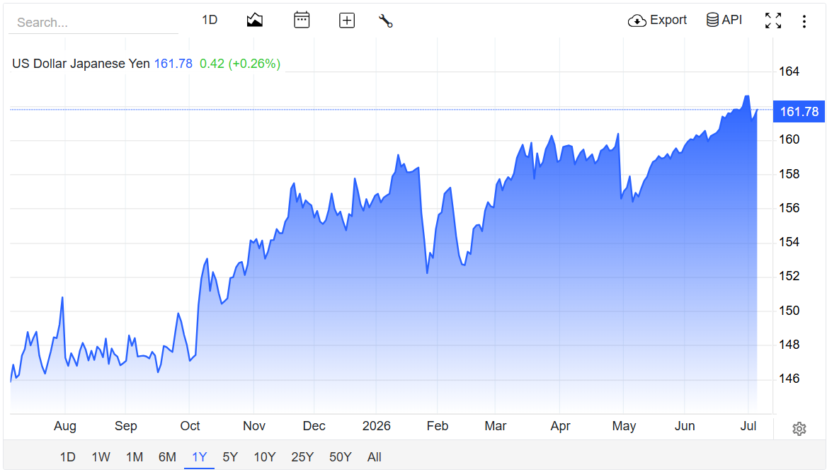Image resolution: width=827 pixels, height=472 pixels.
Task: Click the Export cloud button
Action: pos(657,20)
